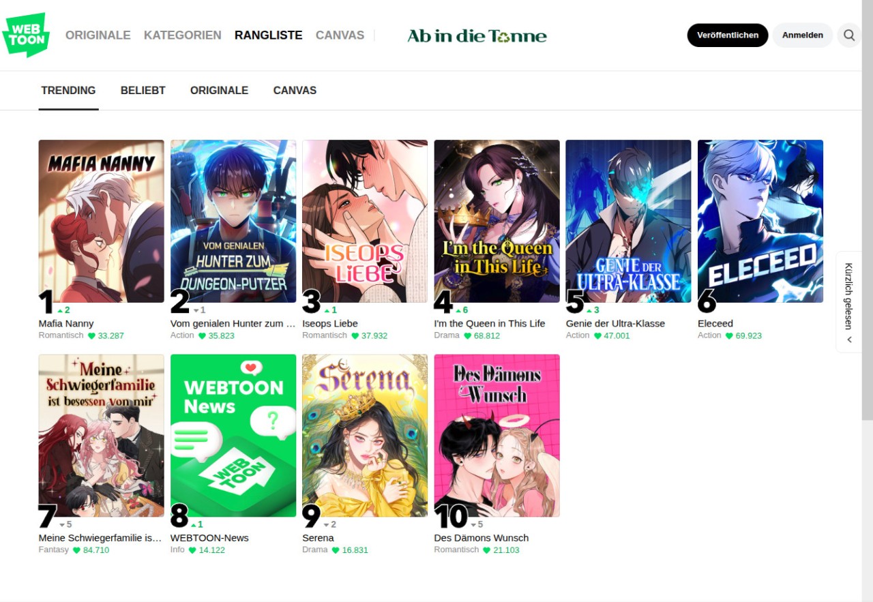This screenshot has height=602, width=873.
Task: Click the vertical page scrollbar
Action: [x=868, y=301]
